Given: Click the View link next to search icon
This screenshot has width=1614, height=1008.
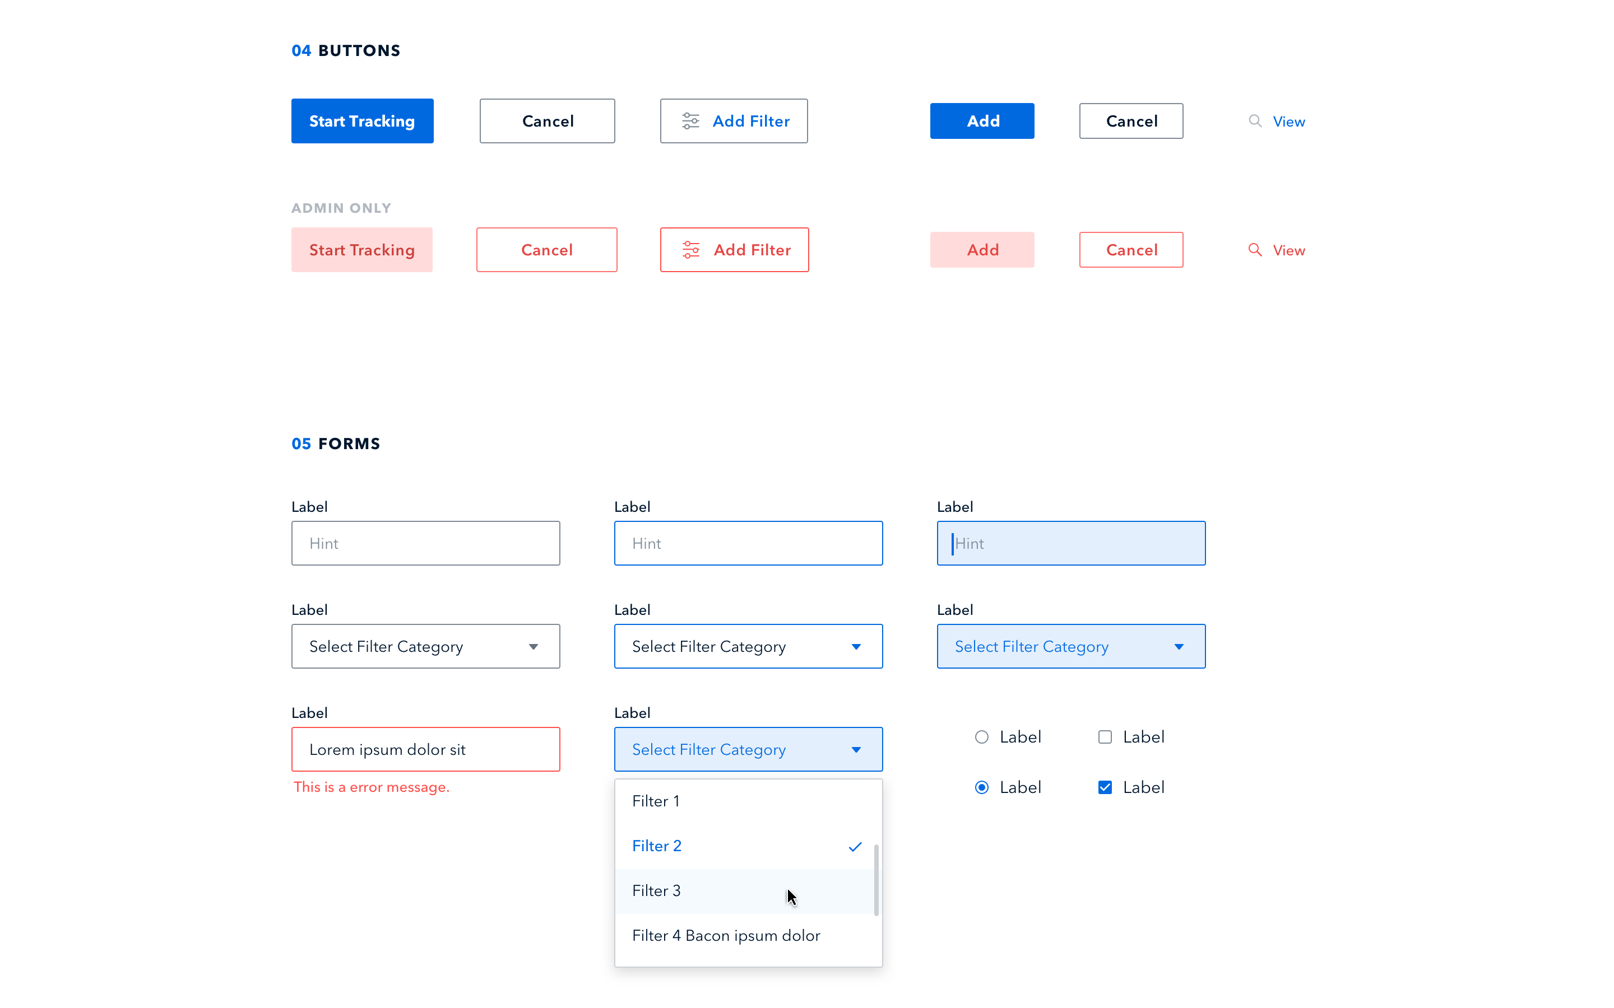Looking at the screenshot, I should point(1288,121).
